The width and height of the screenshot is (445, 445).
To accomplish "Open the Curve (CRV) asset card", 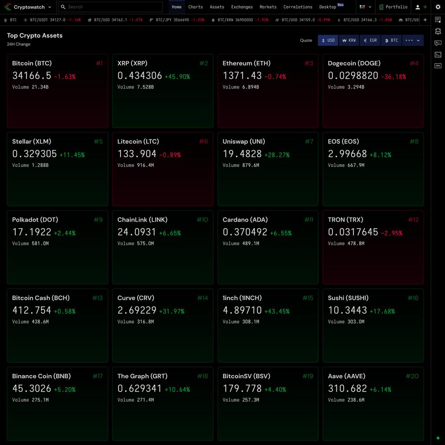I will pos(163,326).
